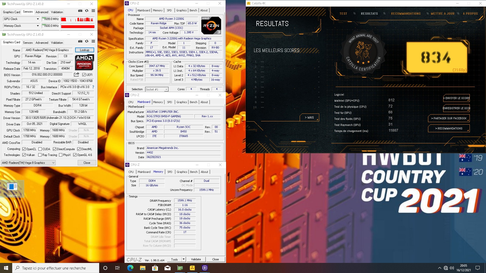486x273 pixels.
Task: Toggle the OpenCL checkbox
Action: (24, 149)
